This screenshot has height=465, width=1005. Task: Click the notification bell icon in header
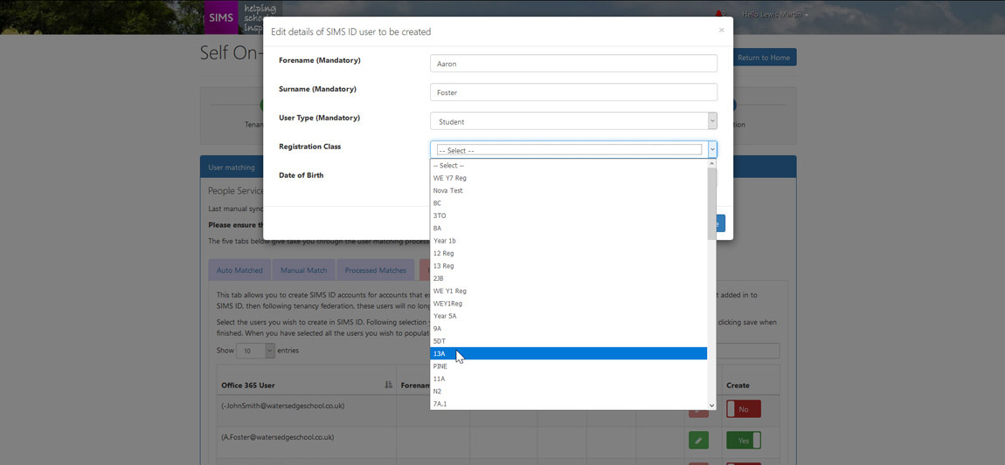719,14
